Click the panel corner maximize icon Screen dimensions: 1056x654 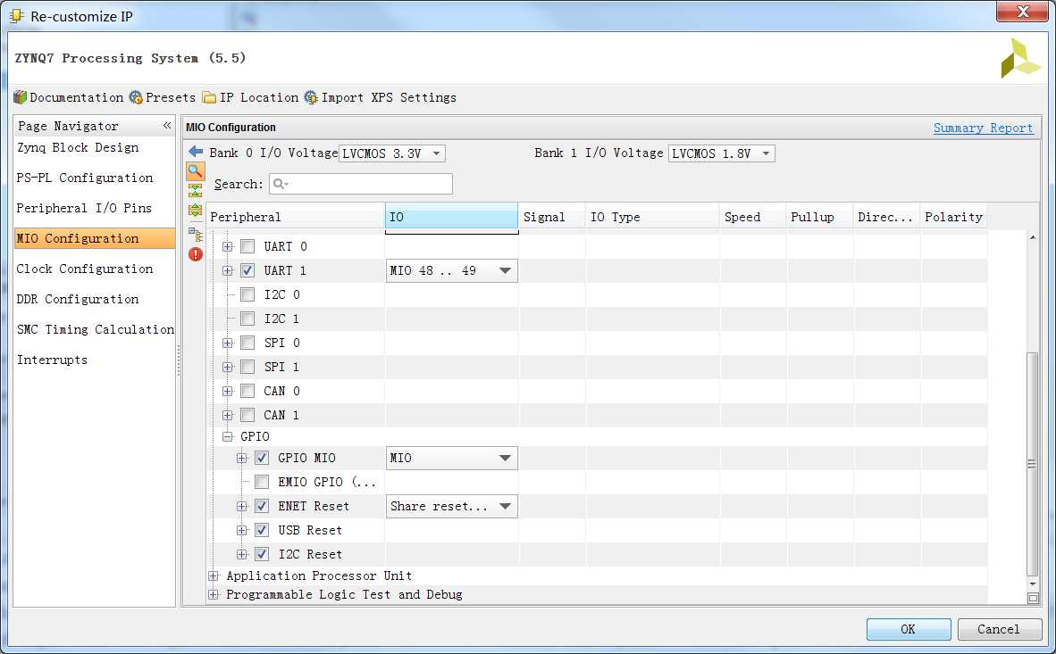(1033, 598)
